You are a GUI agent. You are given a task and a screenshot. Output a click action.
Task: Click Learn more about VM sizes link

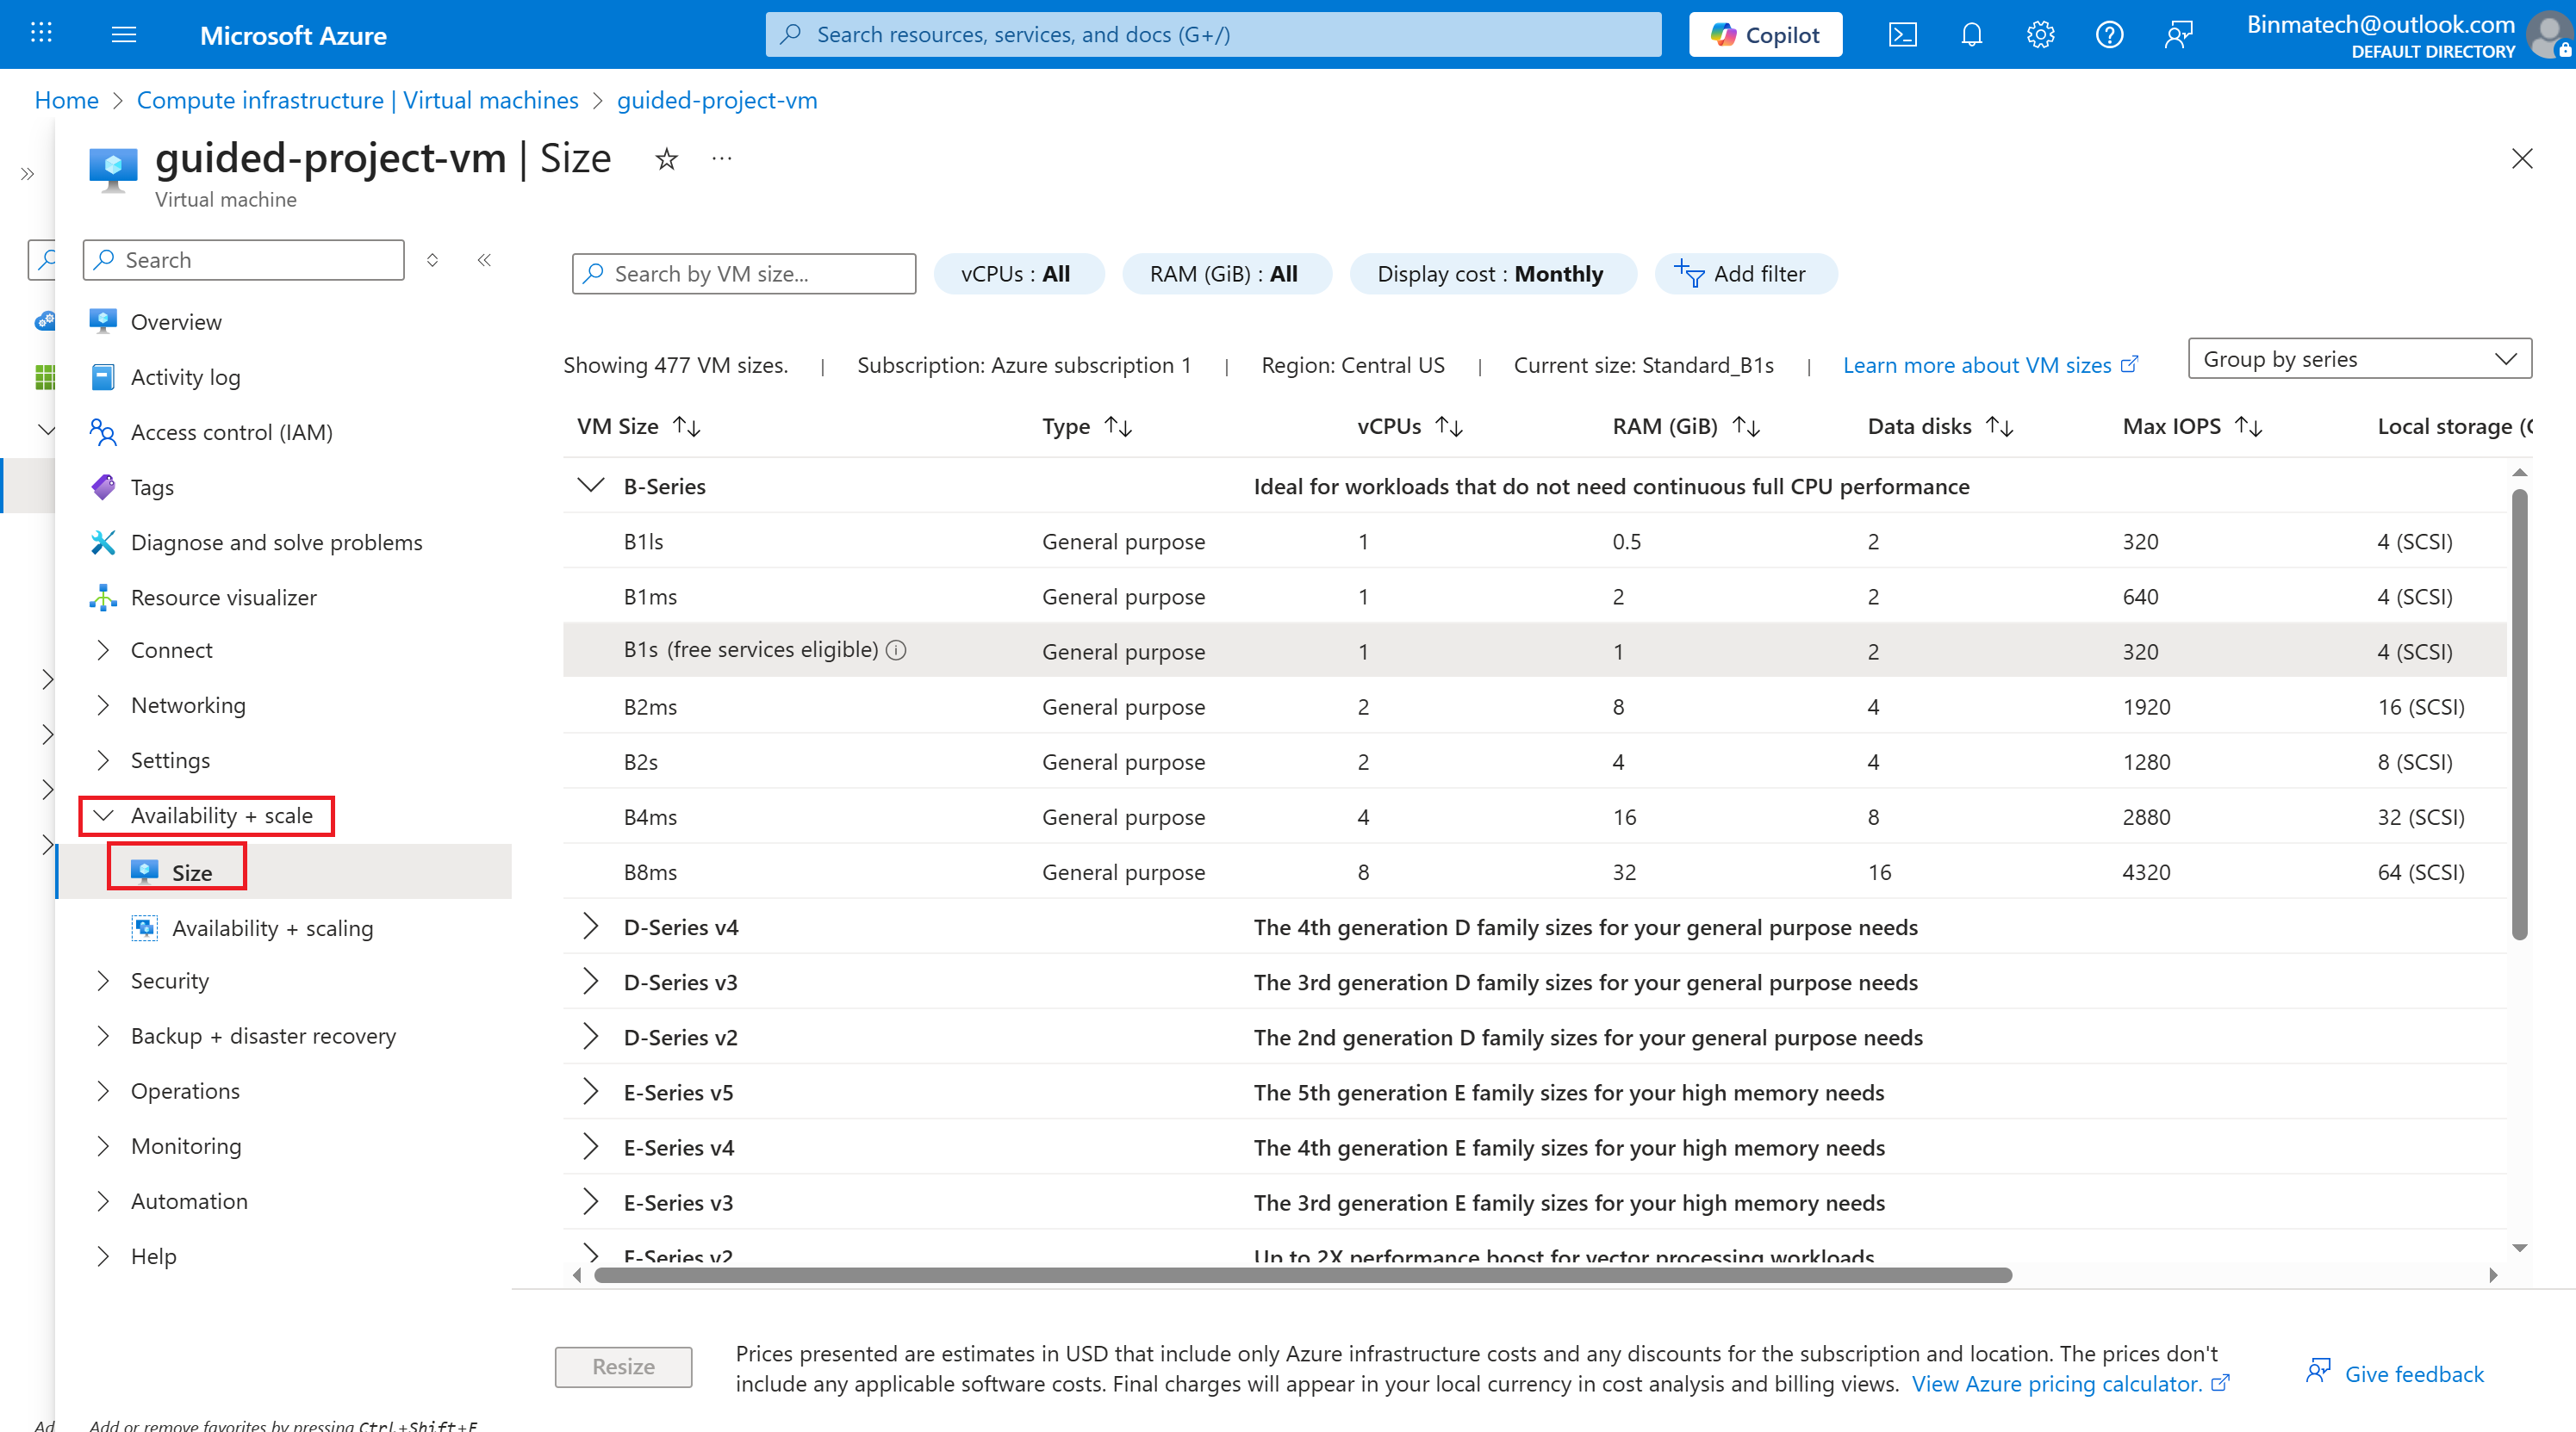pos(1977,366)
